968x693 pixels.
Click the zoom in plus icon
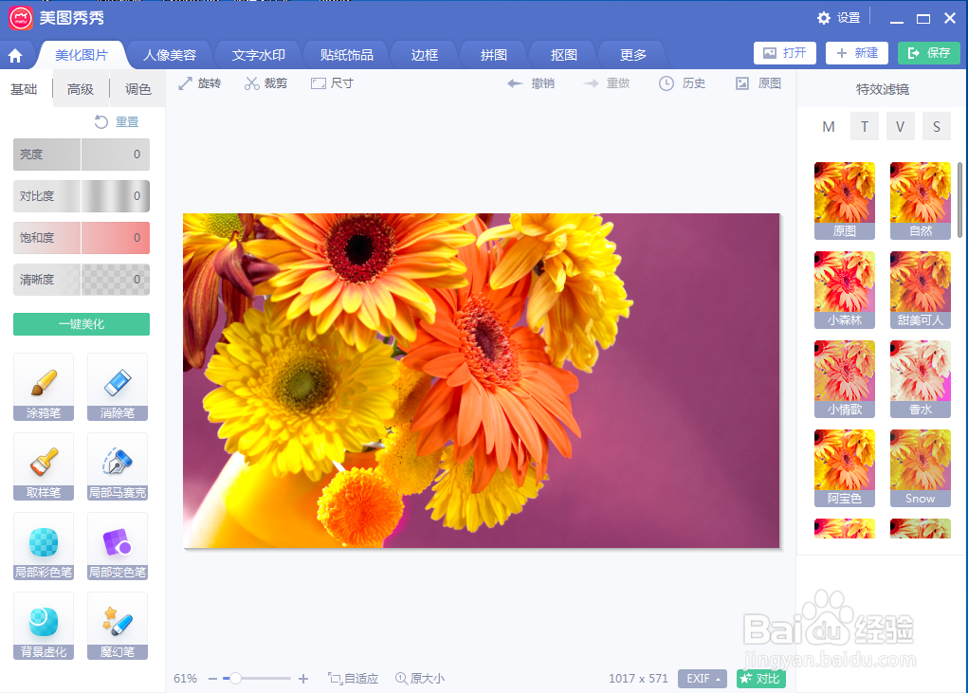(303, 679)
